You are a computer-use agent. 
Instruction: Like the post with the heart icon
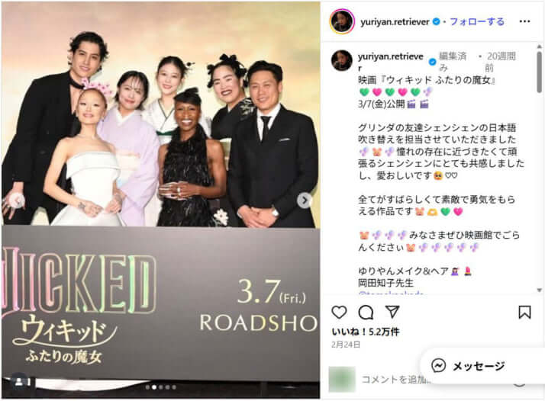click(339, 312)
